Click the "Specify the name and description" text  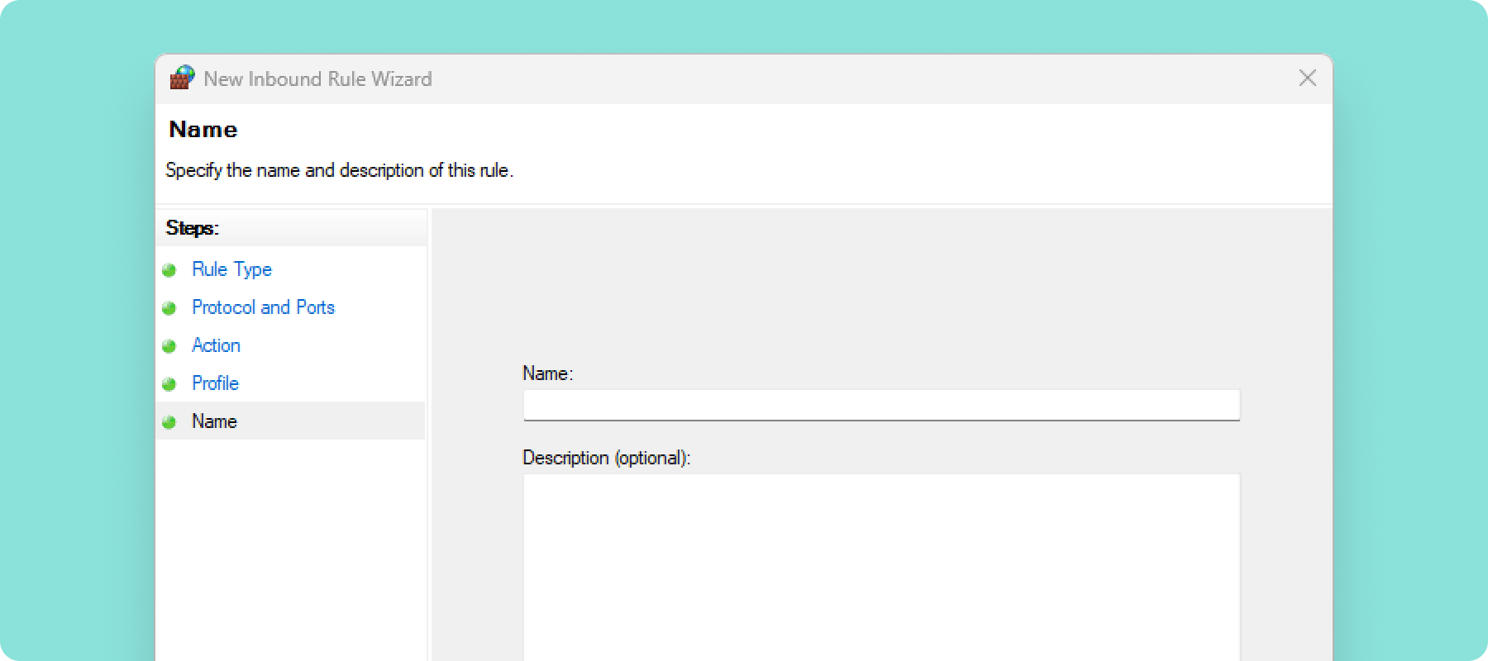tap(339, 170)
